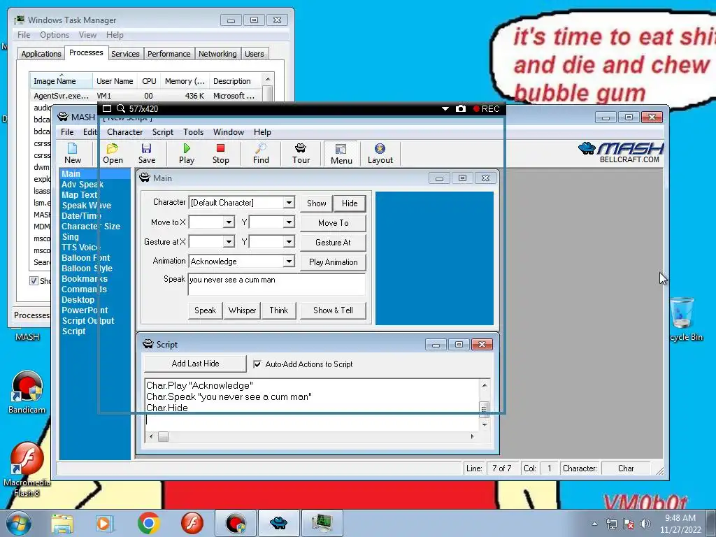716x537 pixels.
Task: Click the Show & Tell button
Action: (x=333, y=310)
